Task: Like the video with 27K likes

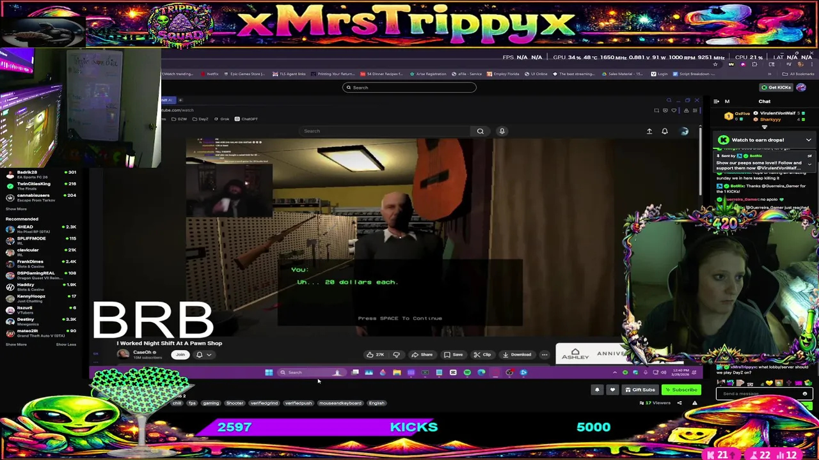Action: [x=375, y=355]
